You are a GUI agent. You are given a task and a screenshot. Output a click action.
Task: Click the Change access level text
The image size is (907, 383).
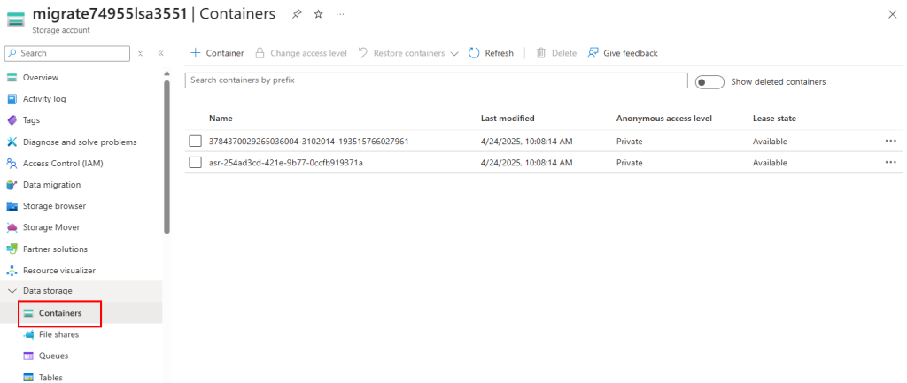(x=309, y=53)
